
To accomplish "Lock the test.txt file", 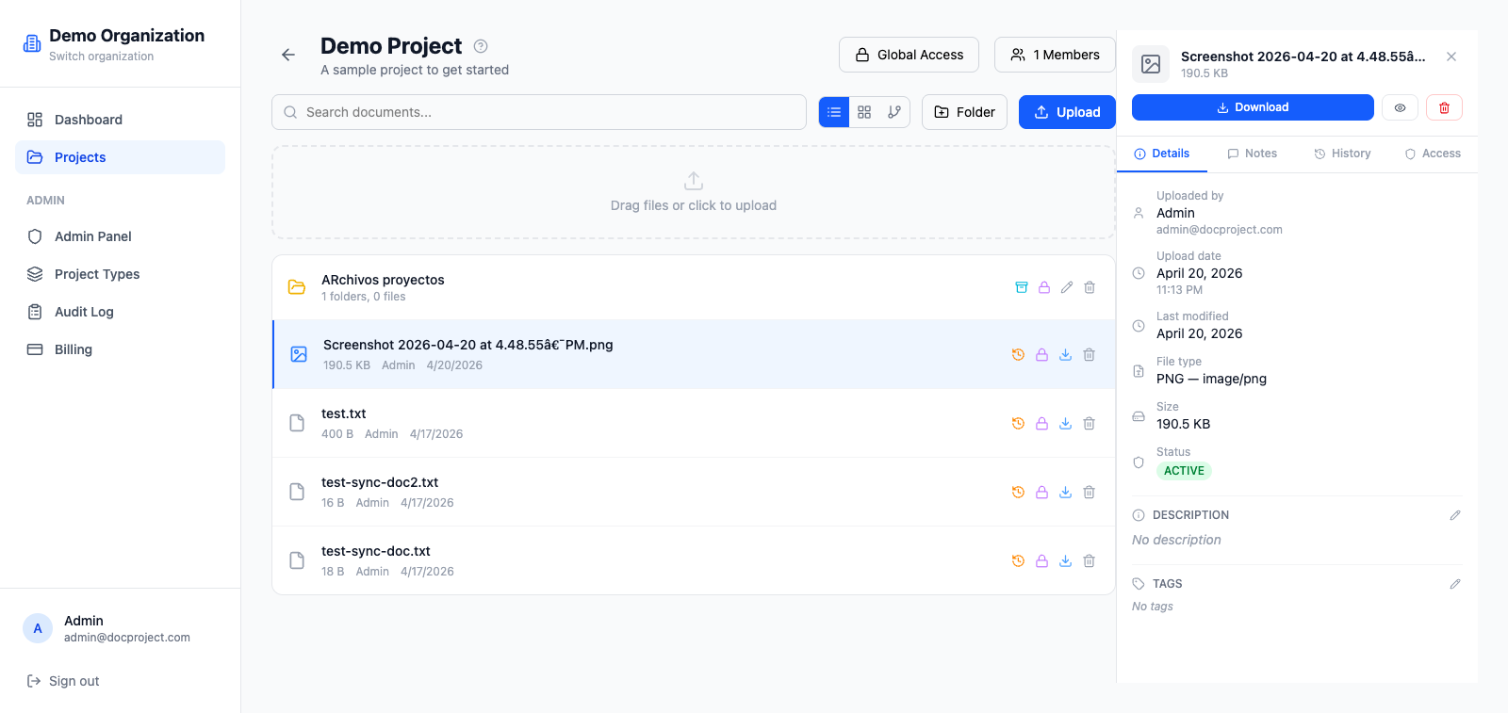I will click(1041, 424).
